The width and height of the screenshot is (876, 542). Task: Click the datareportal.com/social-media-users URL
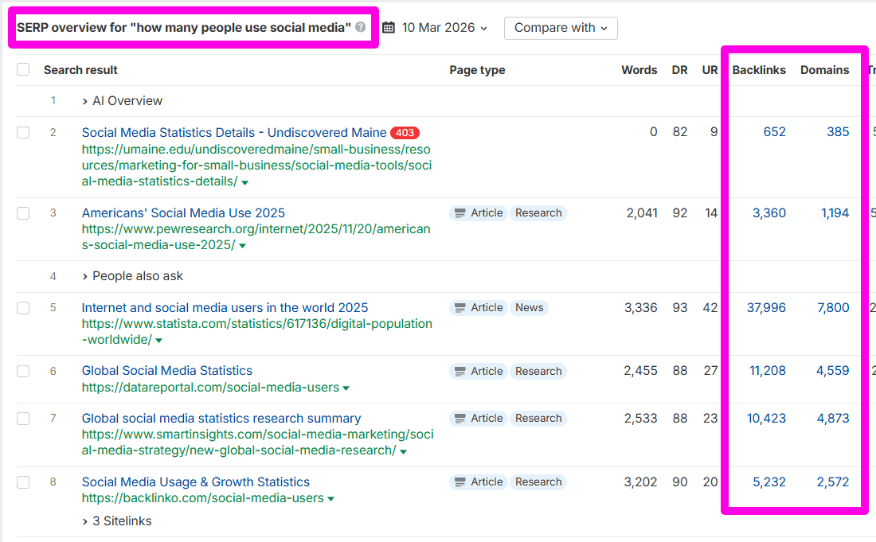[x=210, y=388]
